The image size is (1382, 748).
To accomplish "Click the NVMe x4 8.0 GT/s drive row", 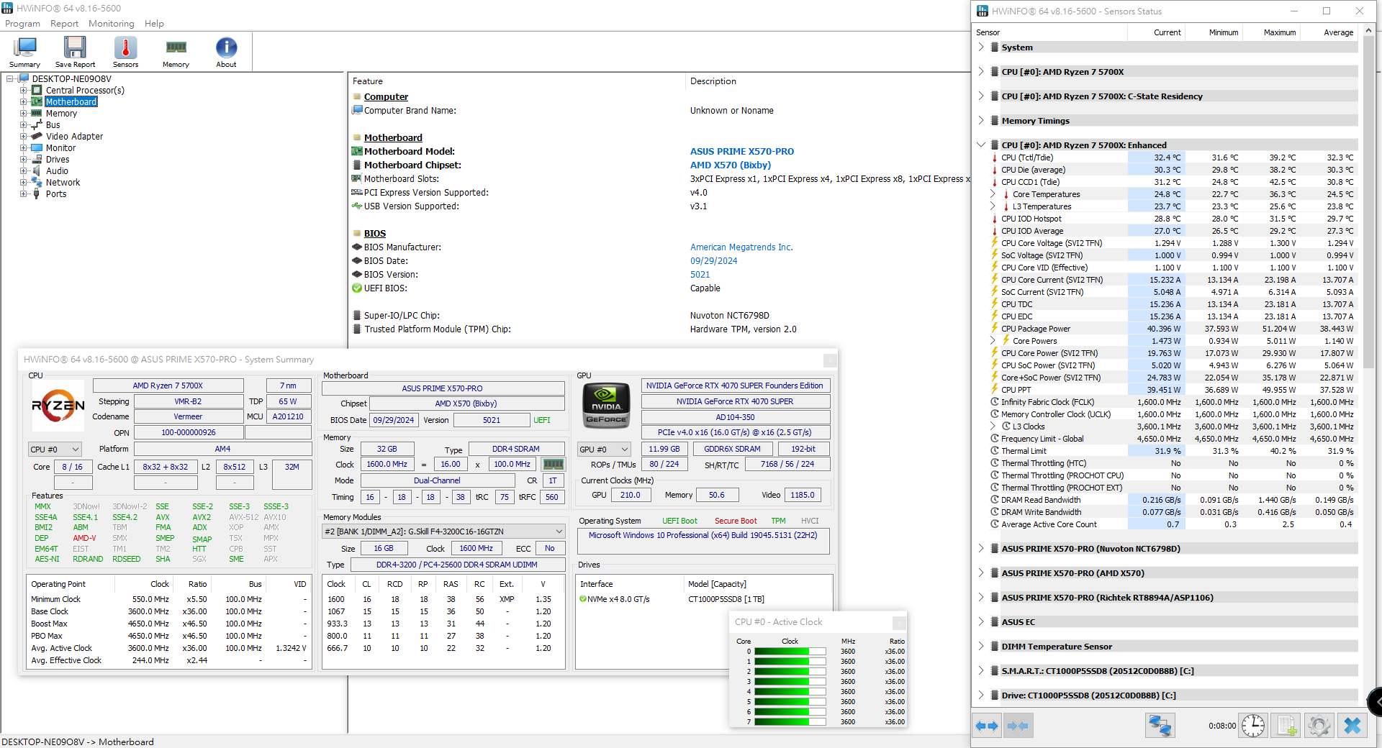I will (705, 599).
